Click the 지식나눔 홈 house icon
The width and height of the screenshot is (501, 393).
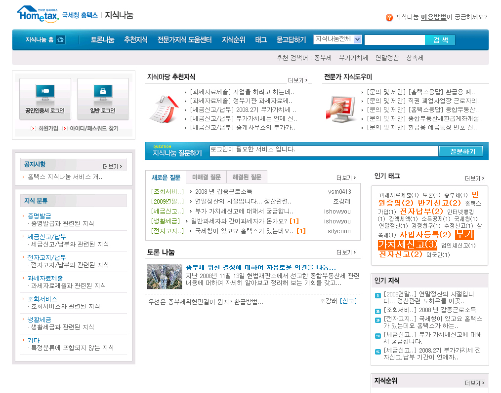pyautogui.click(x=60, y=40)
